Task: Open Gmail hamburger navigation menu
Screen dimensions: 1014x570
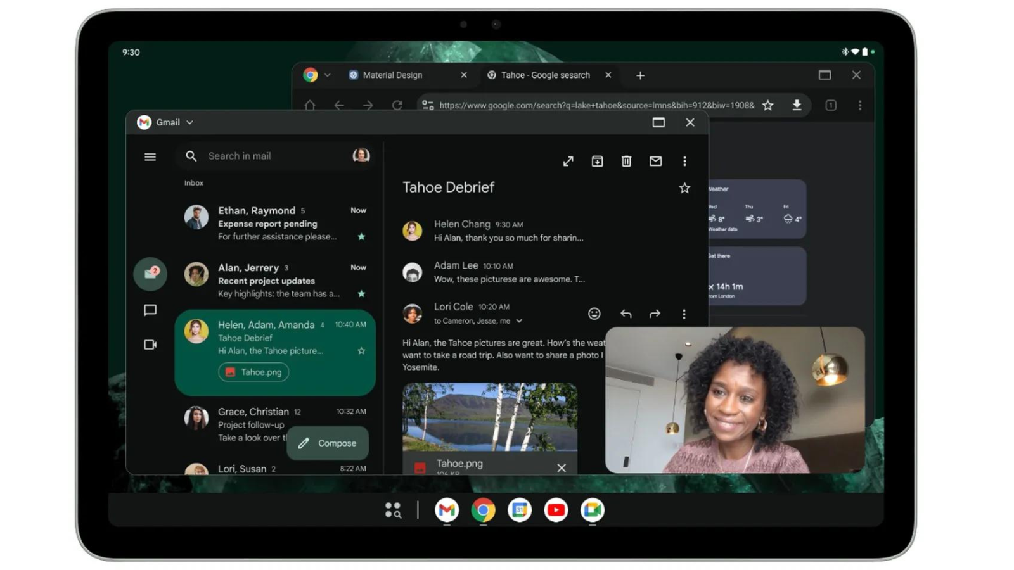Action: (150, 156)
